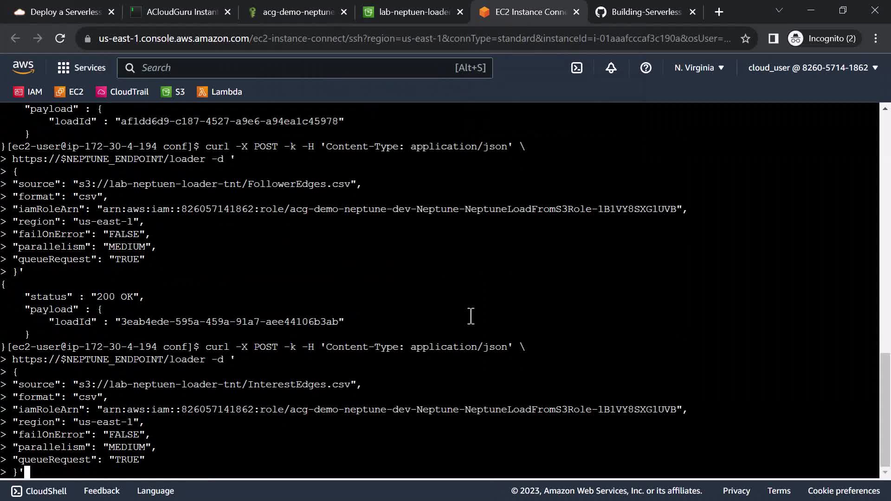Click the Feedback link in footer

(x=102, y=491)
